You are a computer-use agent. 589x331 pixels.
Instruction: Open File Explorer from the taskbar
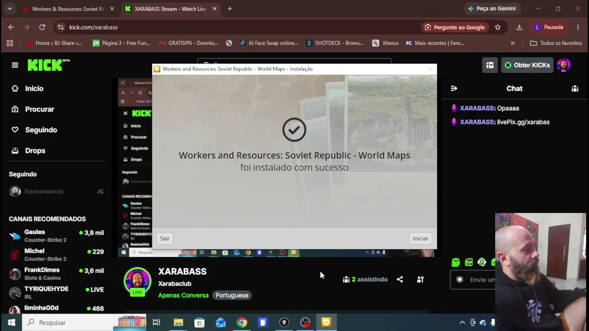pos(178,322)
